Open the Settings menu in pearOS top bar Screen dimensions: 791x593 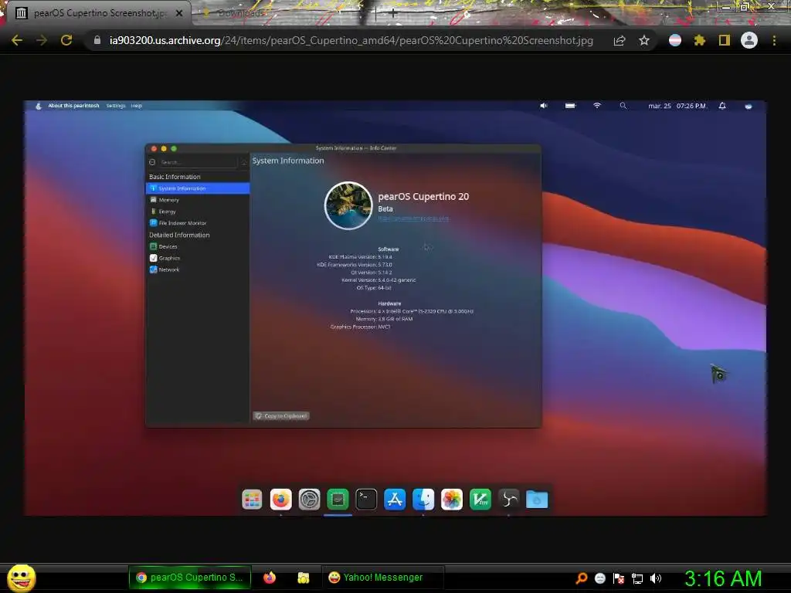pos(116,106)
